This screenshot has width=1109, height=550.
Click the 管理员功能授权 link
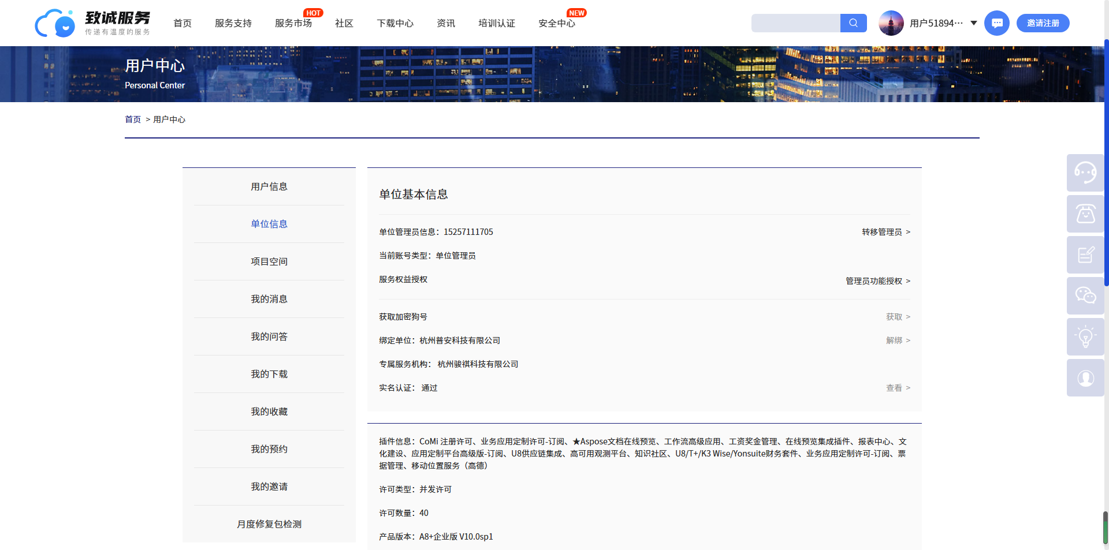click(878, 281)
